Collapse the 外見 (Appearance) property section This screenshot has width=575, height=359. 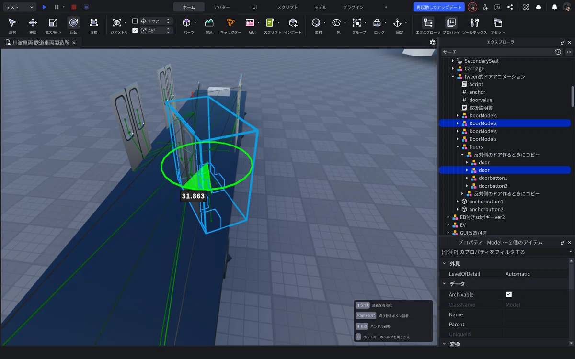pos(444,264)
